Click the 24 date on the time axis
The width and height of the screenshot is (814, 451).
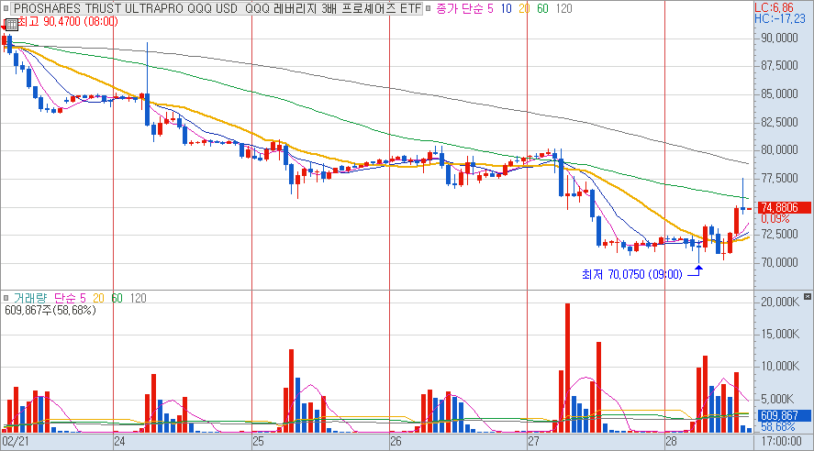[119, 441]
